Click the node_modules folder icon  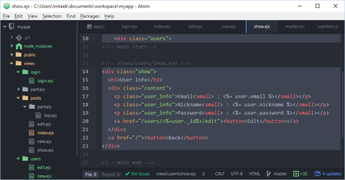19,46
